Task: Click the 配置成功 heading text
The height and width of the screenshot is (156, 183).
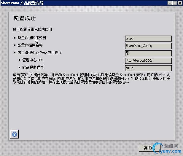Action: pos(25,18)
